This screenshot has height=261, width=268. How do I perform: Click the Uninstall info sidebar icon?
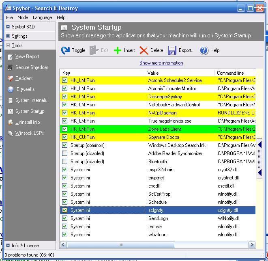pos(11,122)
